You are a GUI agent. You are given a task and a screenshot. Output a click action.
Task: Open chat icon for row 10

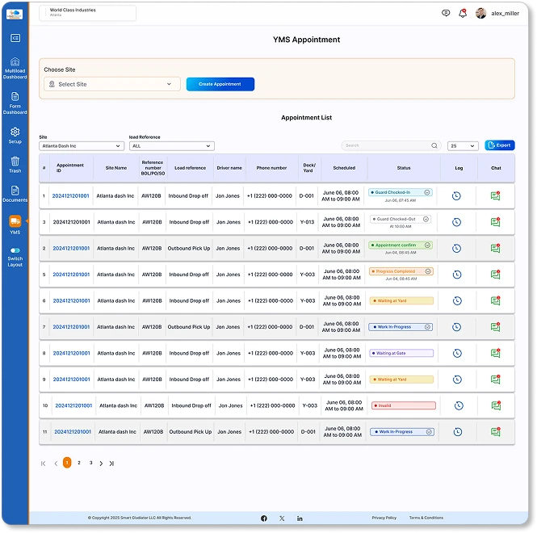tap(496, 405)
